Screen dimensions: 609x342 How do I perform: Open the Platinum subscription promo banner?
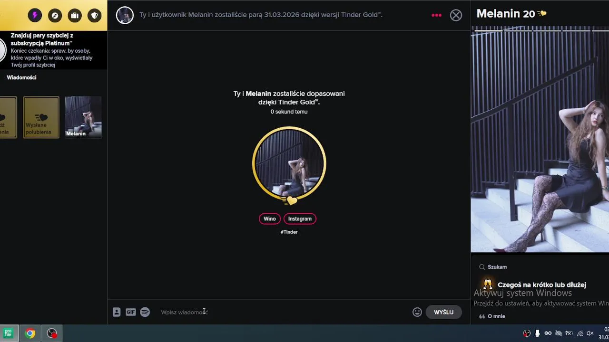pyautogui.click(x=53, y=50)
